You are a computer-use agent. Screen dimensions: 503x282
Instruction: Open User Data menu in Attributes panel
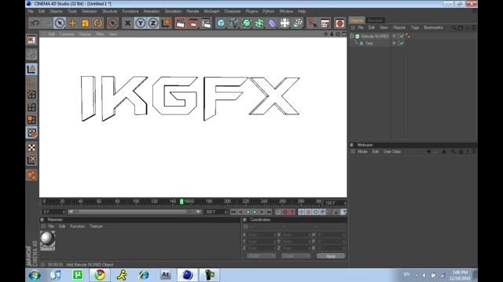coord(392,151)
